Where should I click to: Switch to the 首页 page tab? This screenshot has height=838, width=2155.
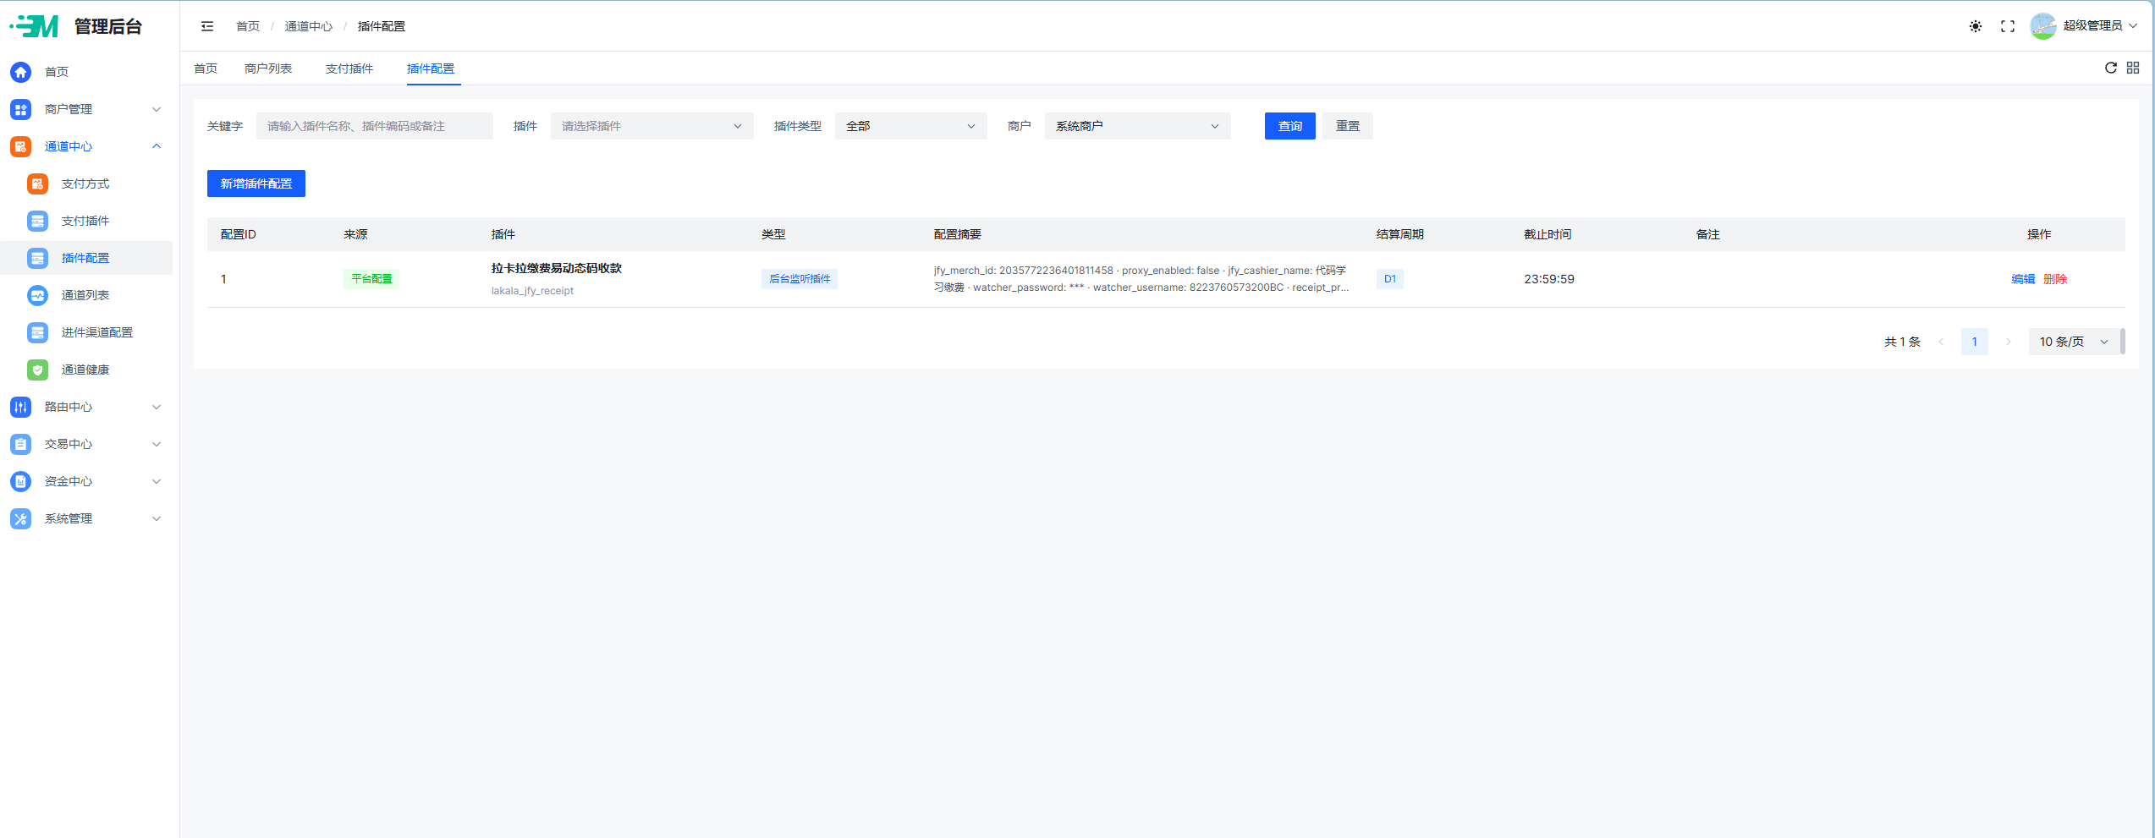coord(206,68)
